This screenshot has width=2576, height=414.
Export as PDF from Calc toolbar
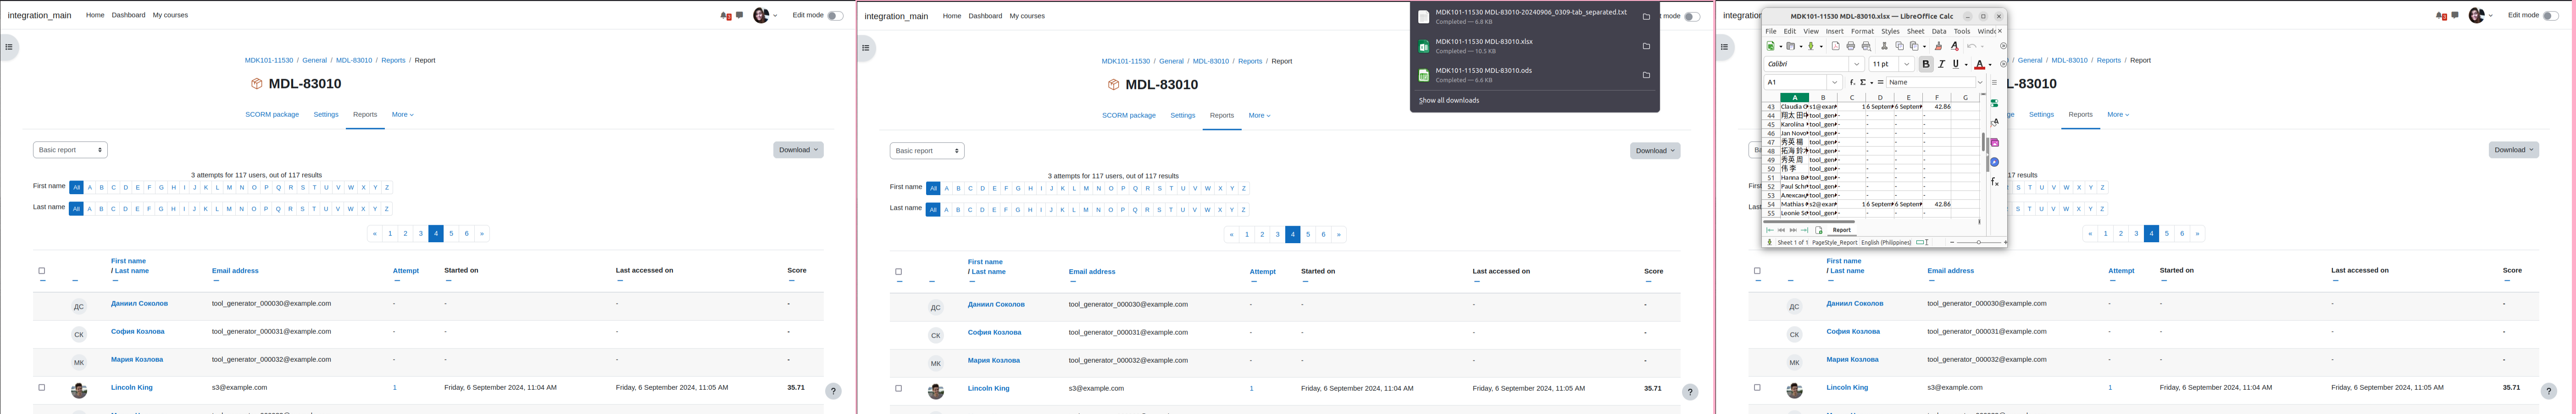(1836, 46)
